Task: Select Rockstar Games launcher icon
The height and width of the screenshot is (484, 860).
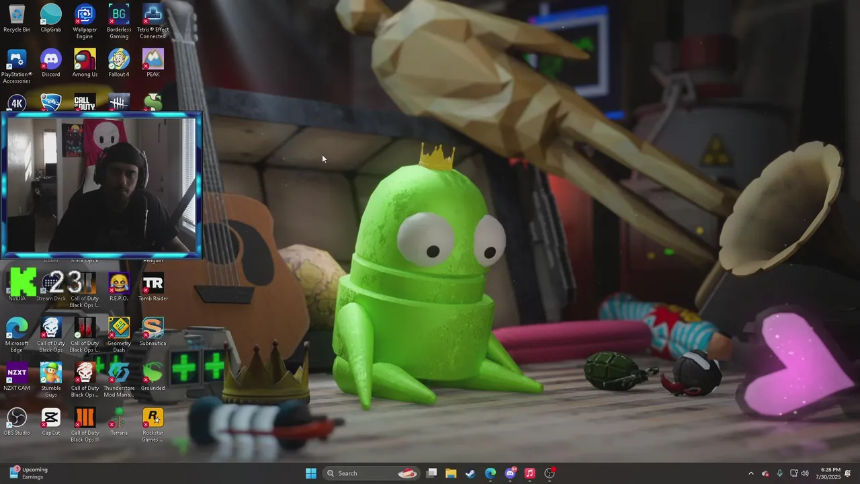Action: pos(153,425)
